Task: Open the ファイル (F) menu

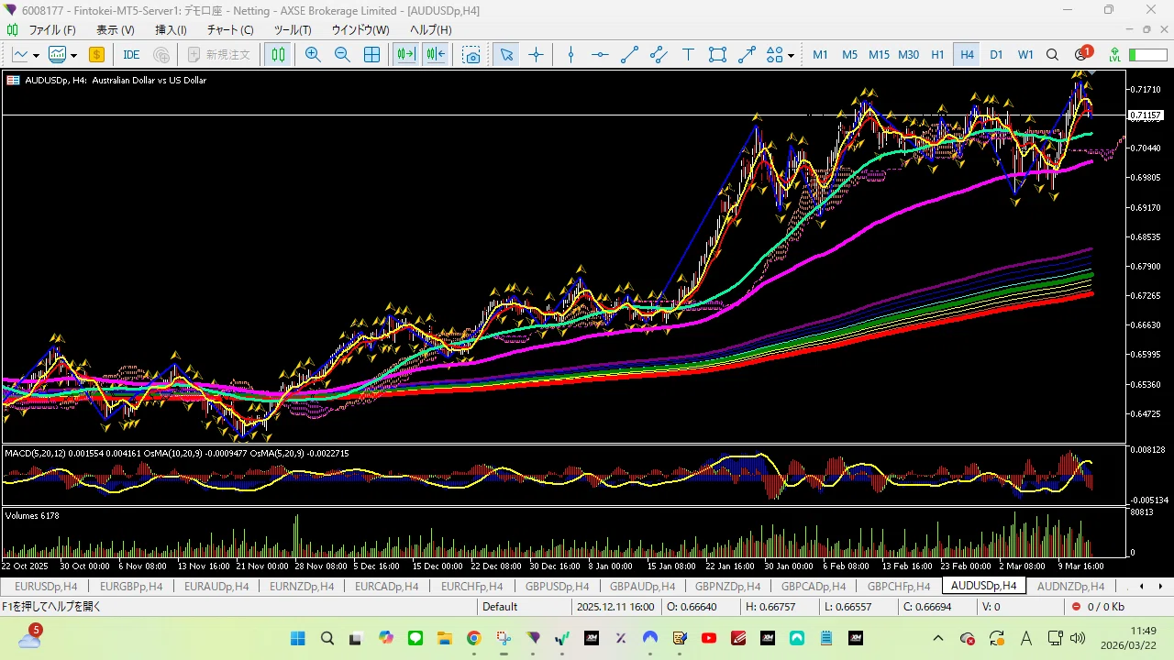Action: pos(52,29)
